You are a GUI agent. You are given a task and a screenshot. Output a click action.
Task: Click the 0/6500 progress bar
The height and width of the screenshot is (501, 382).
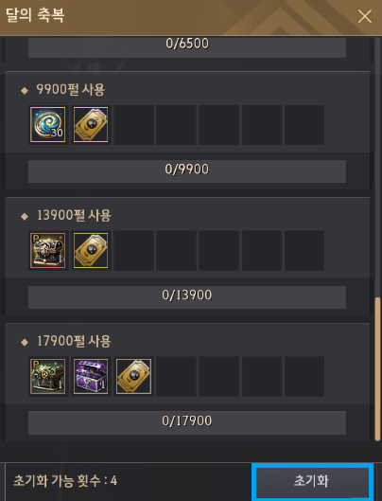(x=187, y=47)
